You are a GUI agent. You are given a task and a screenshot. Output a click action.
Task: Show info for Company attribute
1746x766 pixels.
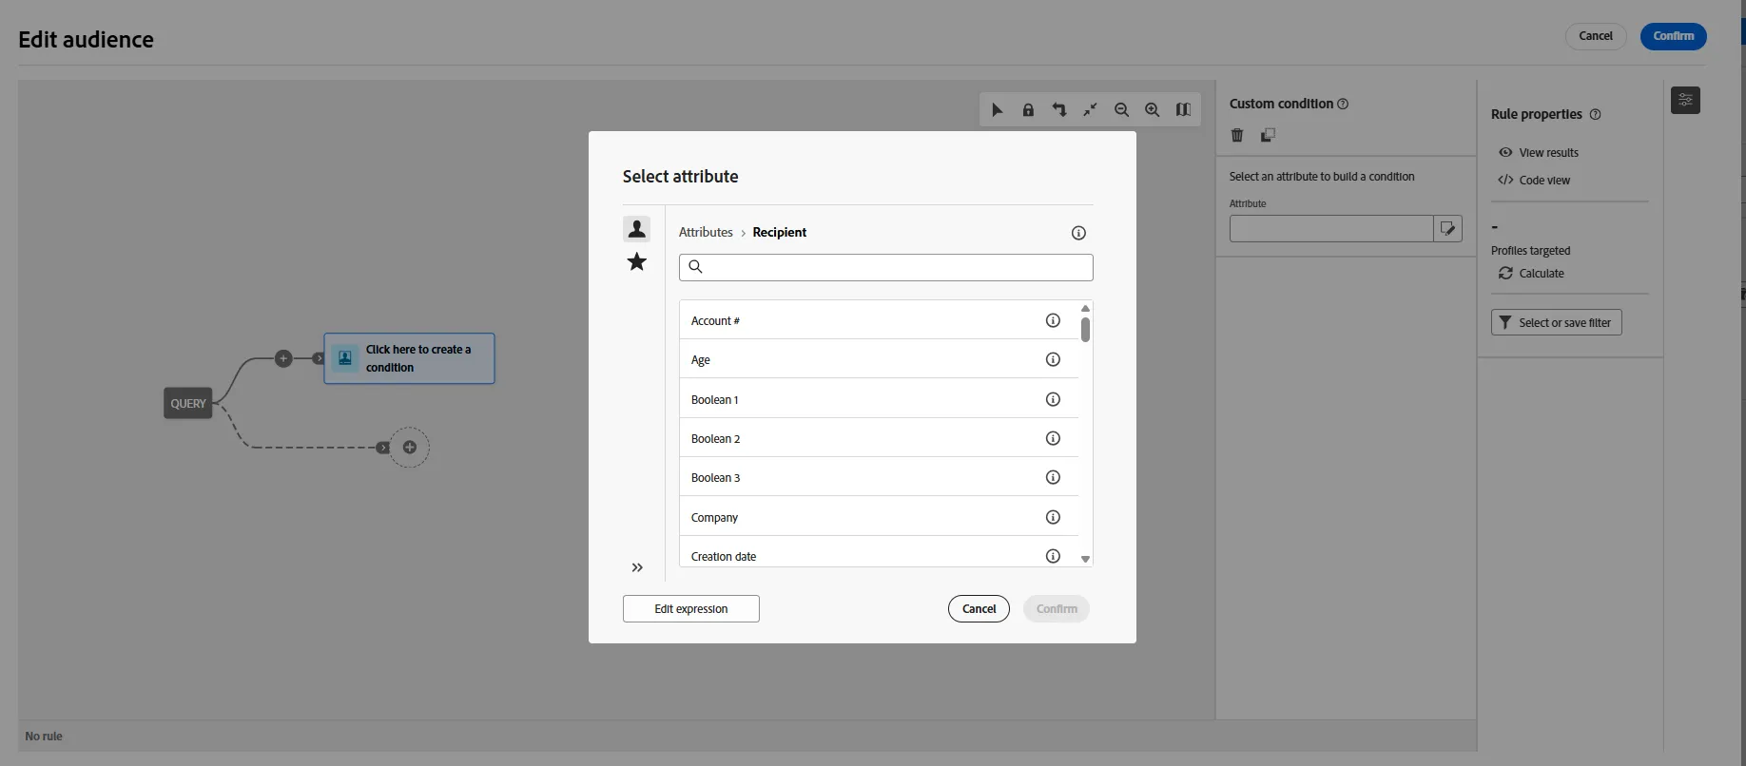click(x=1053, y=517)
